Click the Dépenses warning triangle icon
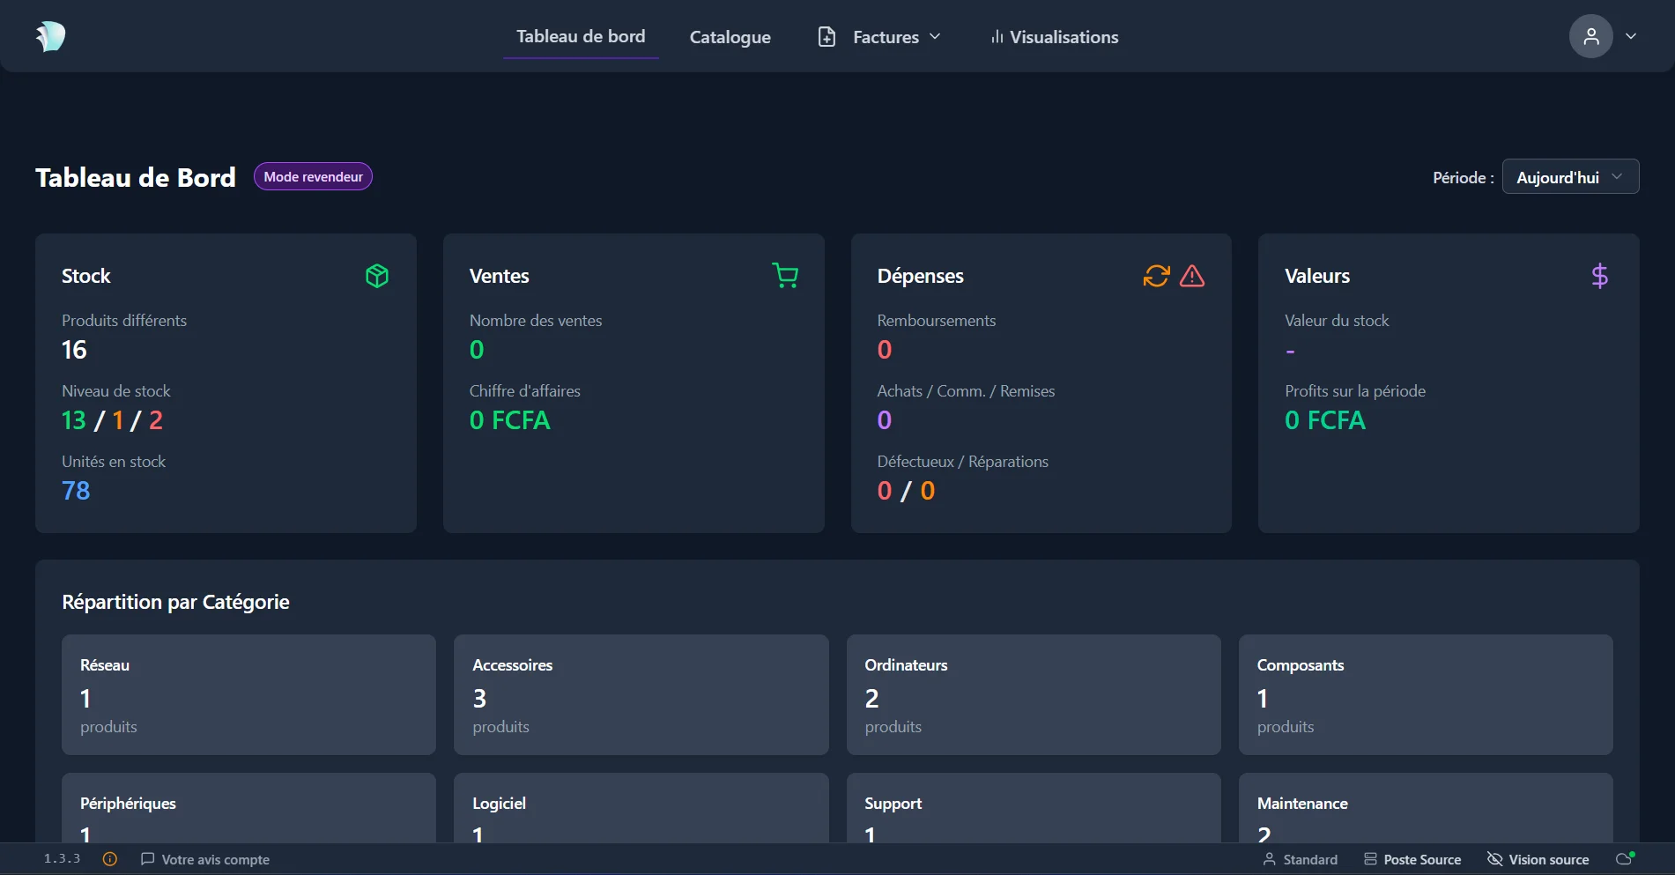1675x875 pixels. click(x=1192, y=276)
